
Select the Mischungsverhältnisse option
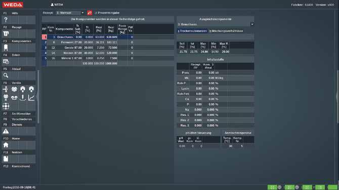click(x=226, y=31)
